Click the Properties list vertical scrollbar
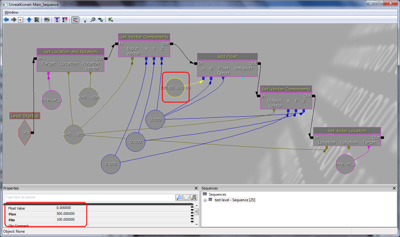The image size is (400, 237). click(x=196, y=212)
